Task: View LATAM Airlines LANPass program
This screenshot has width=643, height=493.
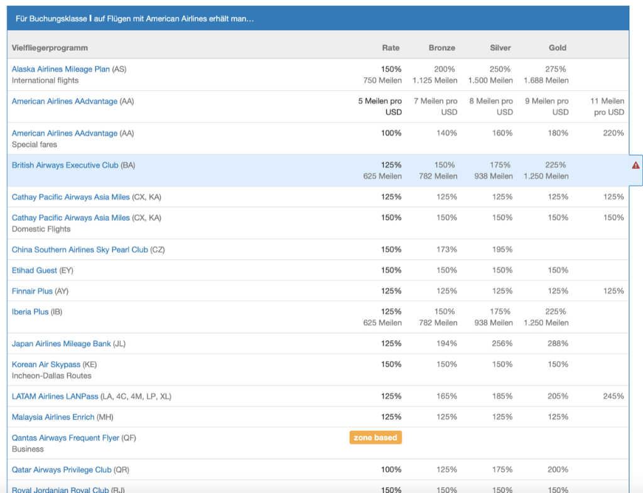Action: click(x=55, y=396)
